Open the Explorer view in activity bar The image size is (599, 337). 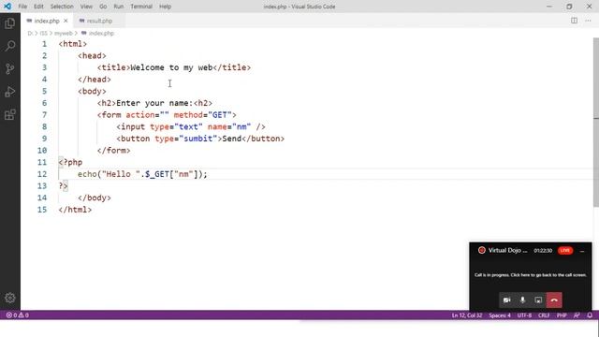click(10, 23)
